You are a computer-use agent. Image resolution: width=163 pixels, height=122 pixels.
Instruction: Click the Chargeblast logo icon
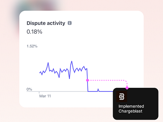click(x=122, y=97)
